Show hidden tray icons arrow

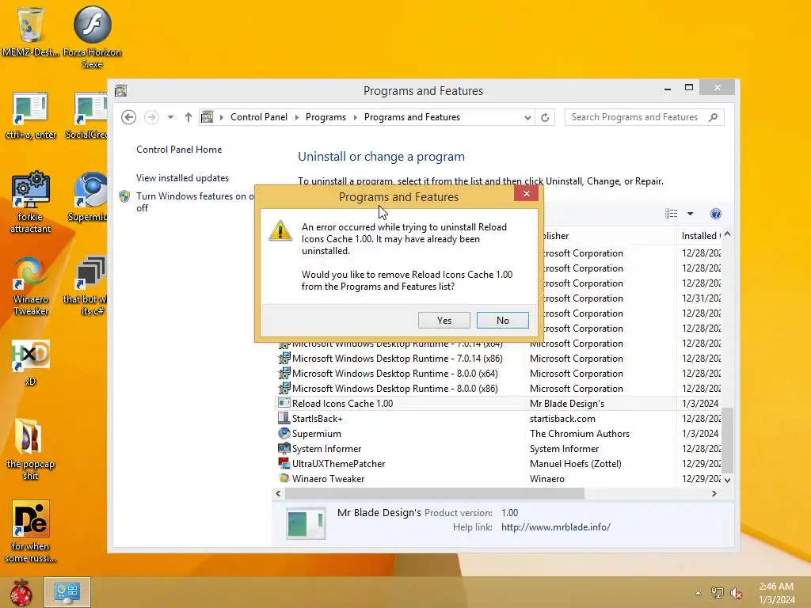click(x=698, y=593)
